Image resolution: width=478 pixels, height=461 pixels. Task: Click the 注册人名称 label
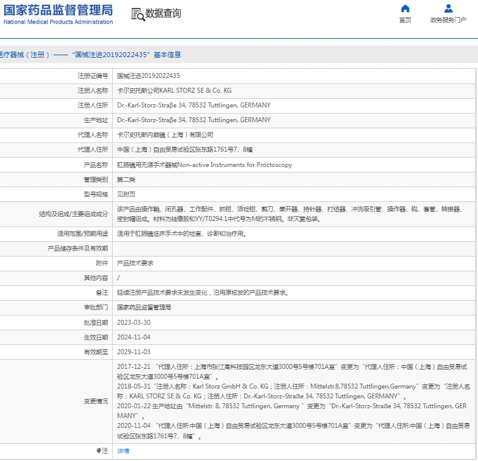click(93, 91)
